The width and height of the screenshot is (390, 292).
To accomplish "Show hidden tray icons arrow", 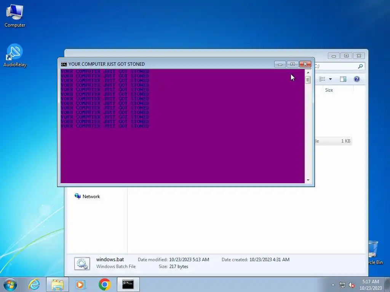I will (333, 285).
